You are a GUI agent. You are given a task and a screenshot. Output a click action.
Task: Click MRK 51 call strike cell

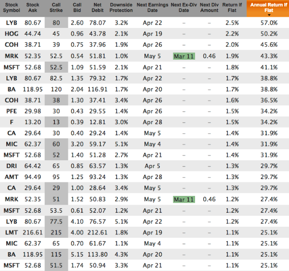click(x=56, y=199)
